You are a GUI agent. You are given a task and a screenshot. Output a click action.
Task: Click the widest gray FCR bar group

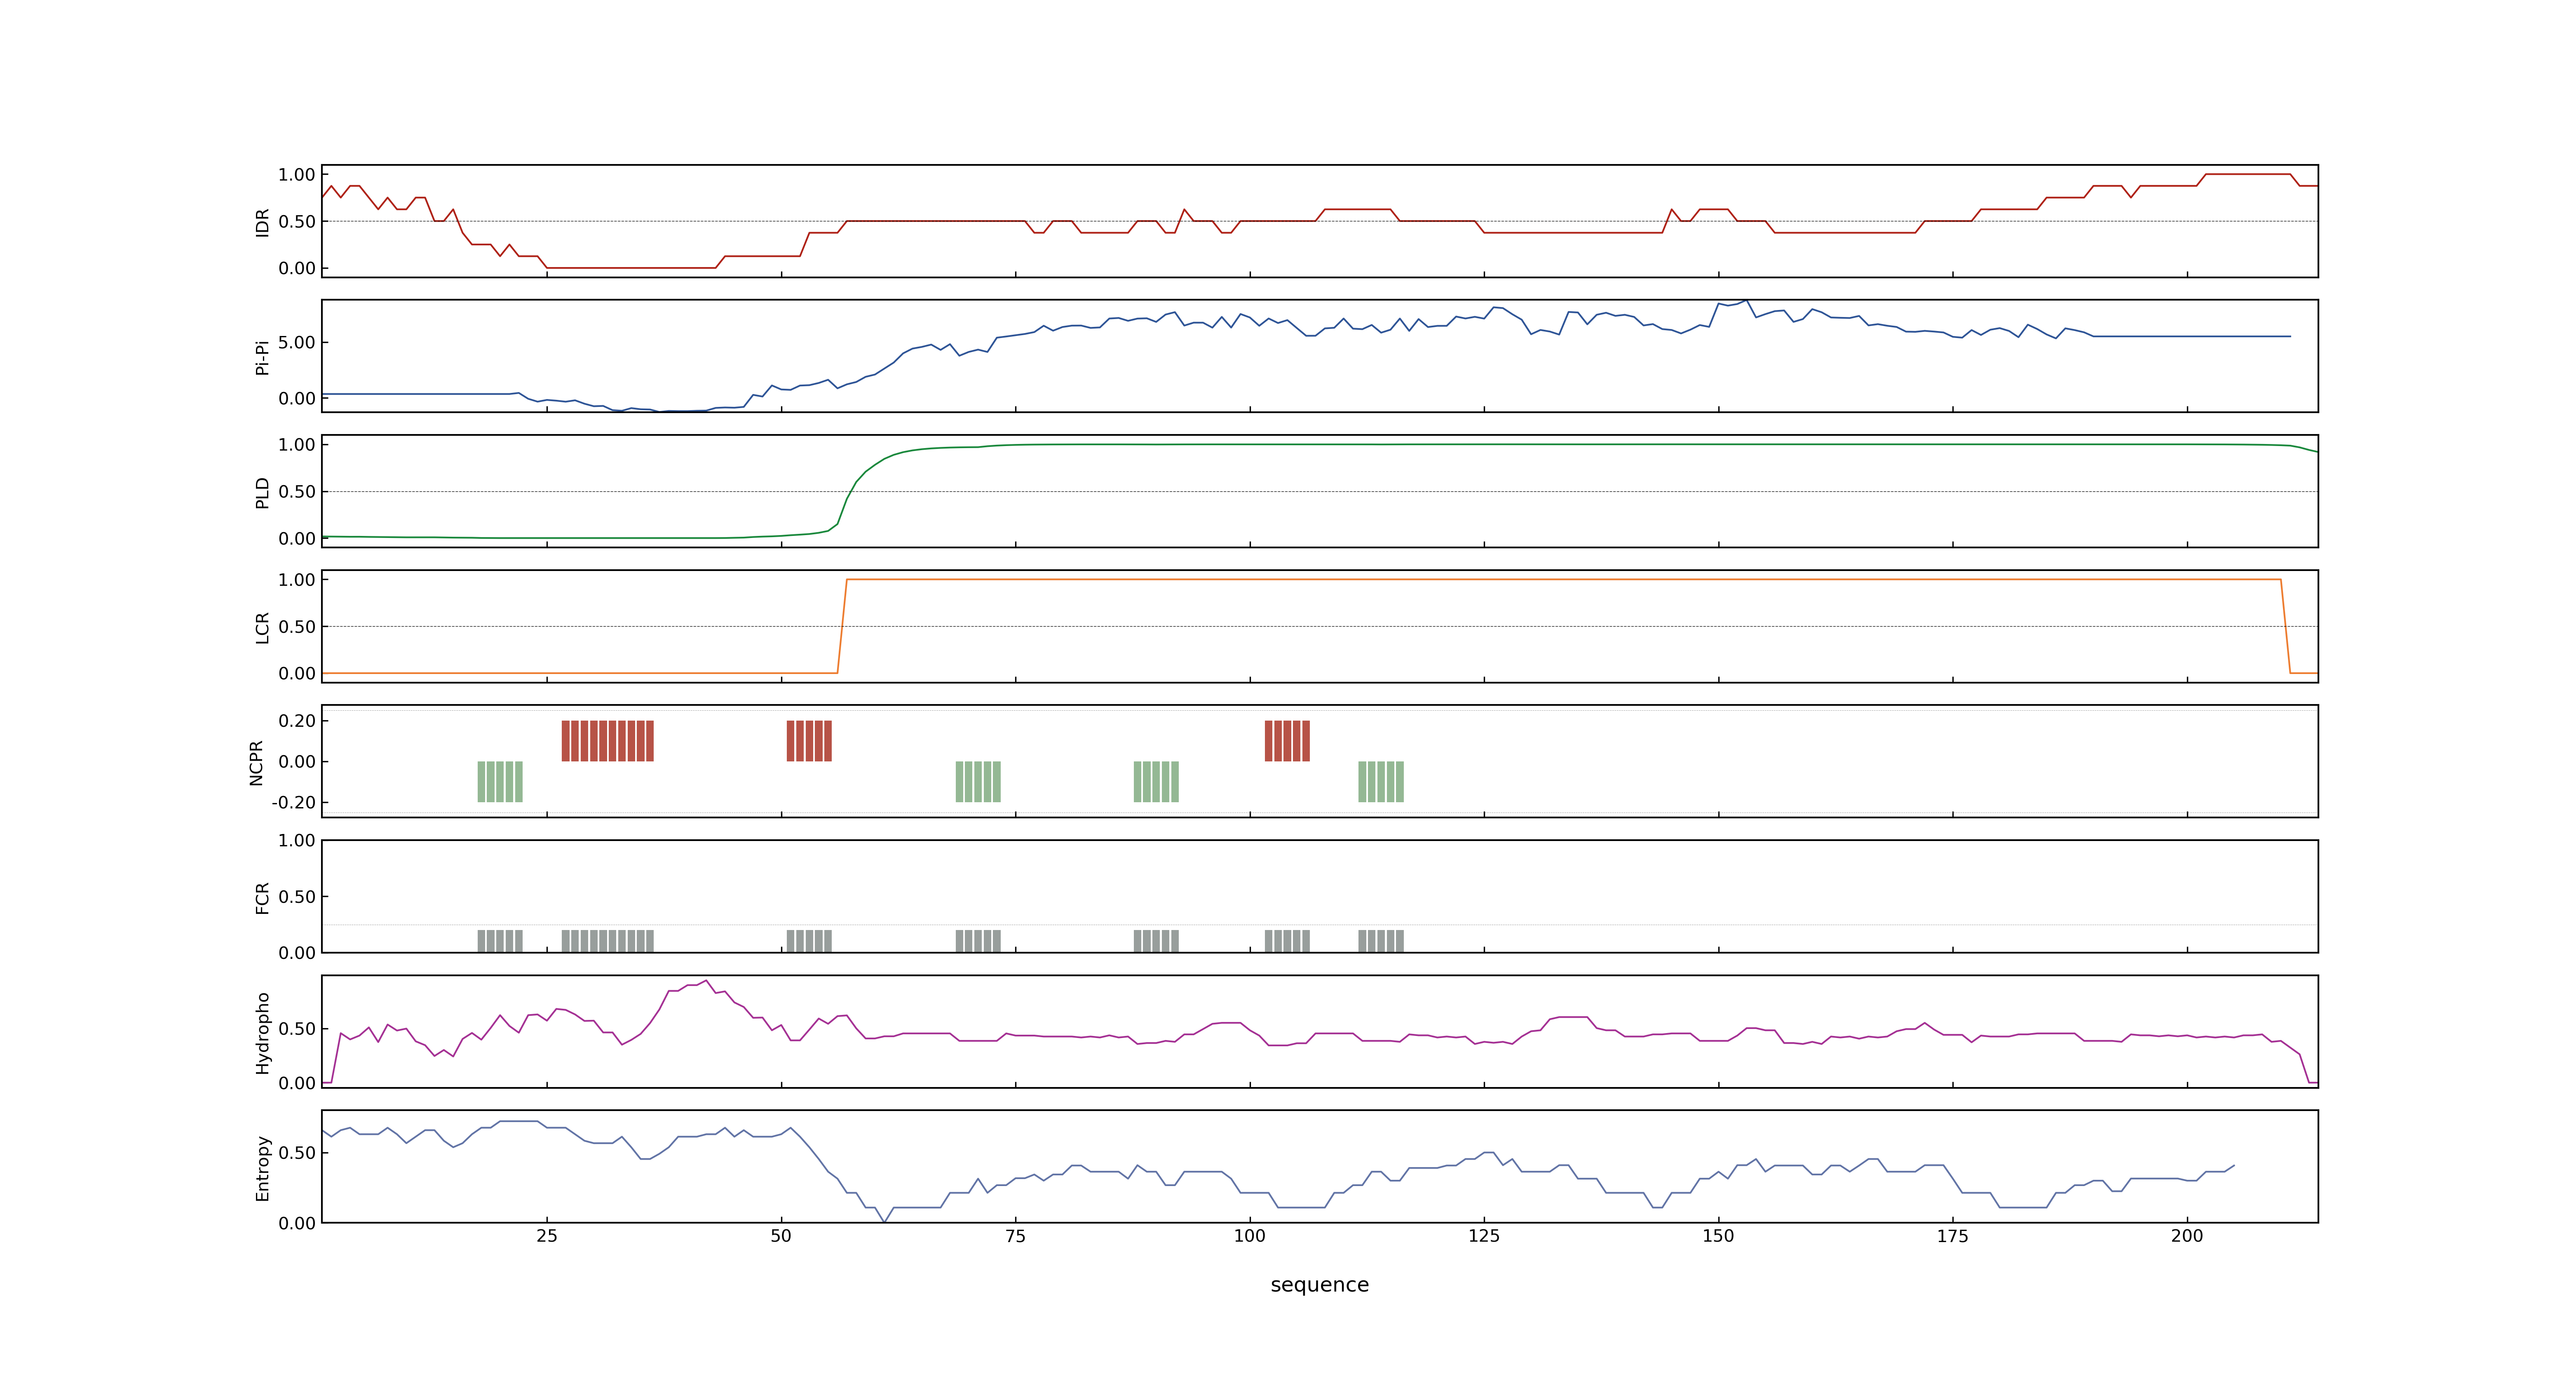click(x=608, y=941)
